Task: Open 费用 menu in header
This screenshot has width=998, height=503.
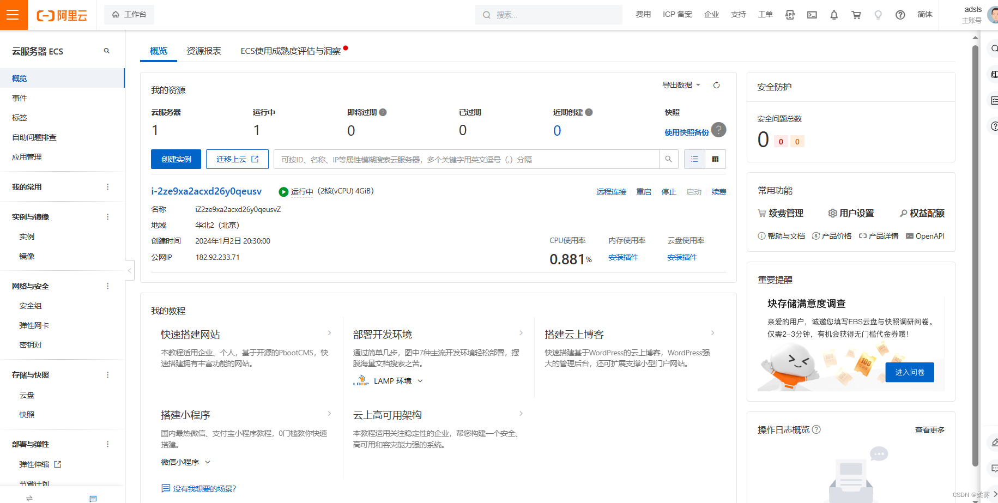Action: [643, 15]
